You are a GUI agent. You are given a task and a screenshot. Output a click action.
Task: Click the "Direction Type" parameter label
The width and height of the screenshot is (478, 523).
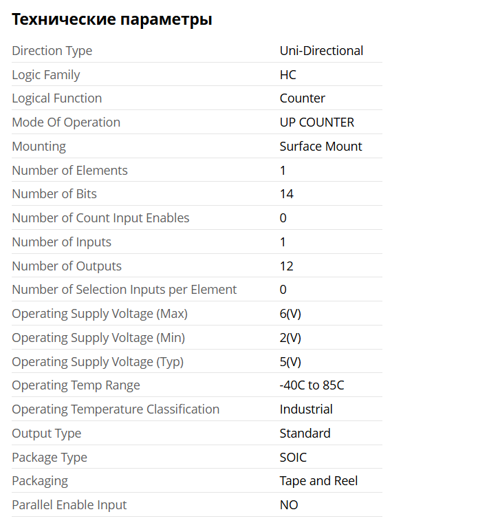(52, 51)
